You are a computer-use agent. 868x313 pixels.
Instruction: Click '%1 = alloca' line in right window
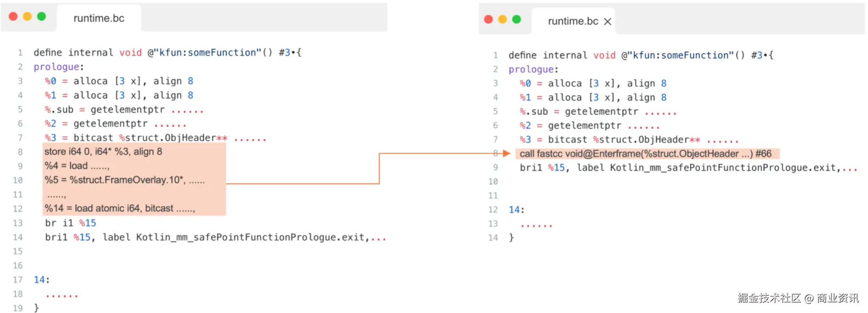(x=593, y=97)
